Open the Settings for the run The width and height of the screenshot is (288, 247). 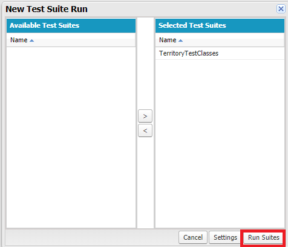[x=225, y=237]
